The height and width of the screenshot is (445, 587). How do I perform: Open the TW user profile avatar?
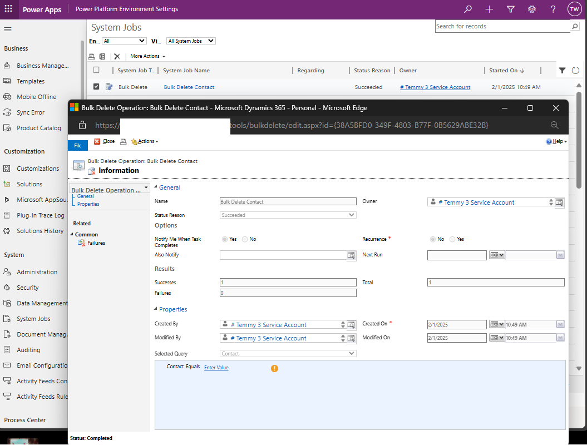point(574,9)
